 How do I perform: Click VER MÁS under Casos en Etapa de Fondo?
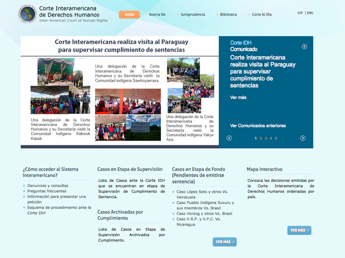click(224, 242)
